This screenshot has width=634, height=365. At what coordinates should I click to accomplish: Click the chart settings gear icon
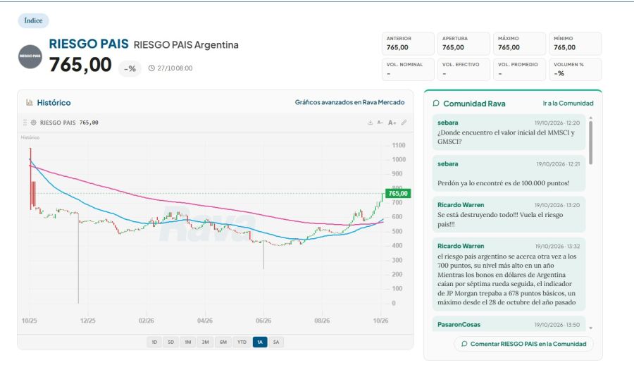click(x=34, y=122)
